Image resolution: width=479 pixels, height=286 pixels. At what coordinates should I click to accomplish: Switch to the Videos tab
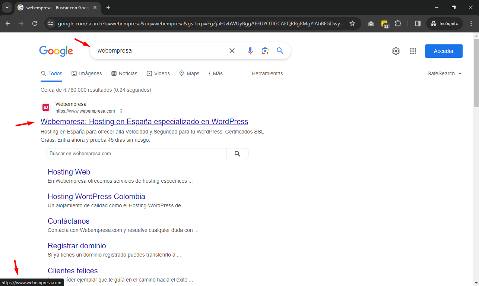(x=158, y=73)
